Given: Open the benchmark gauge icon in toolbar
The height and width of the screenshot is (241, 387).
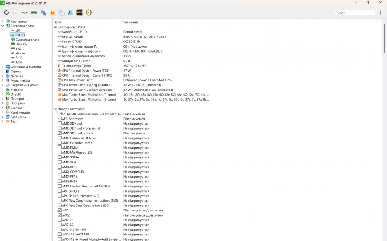Looking at the screenshot, I should [89, 12].
